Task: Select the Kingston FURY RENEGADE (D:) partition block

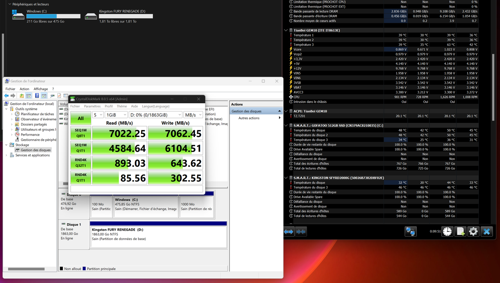Action: click(x=159, y=234)
